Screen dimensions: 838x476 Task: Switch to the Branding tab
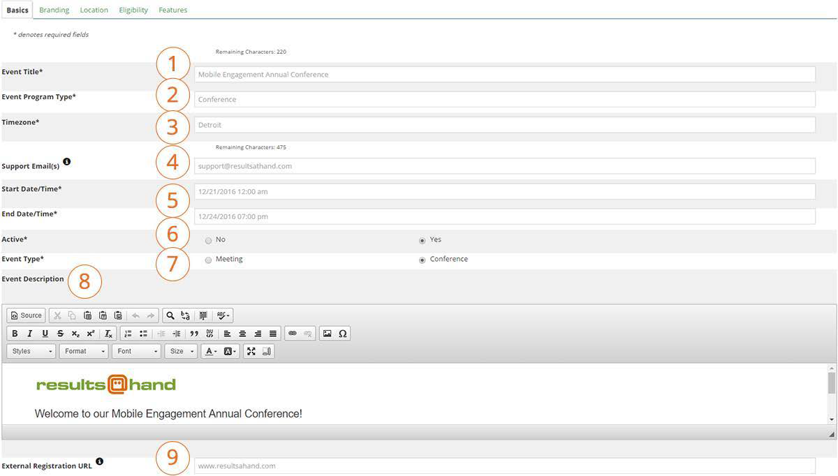(54, 10)
